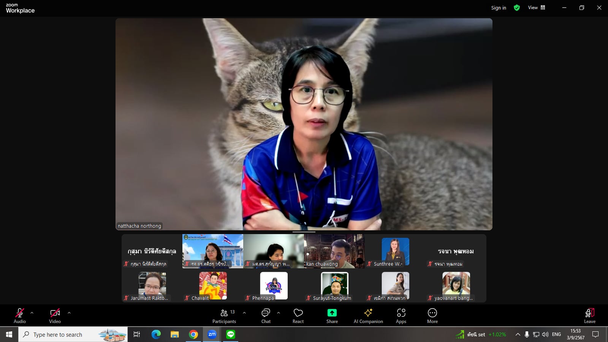
Task: Leave the meeting
Action: click(x=589, y=316)
